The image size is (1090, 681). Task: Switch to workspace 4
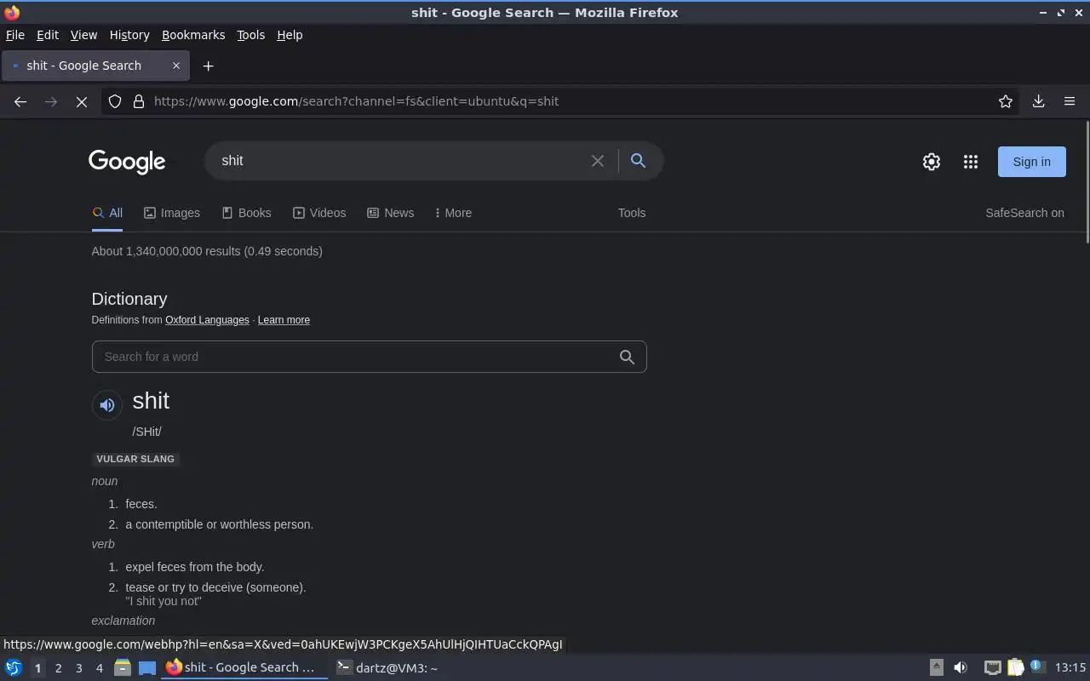coord(99,668)
